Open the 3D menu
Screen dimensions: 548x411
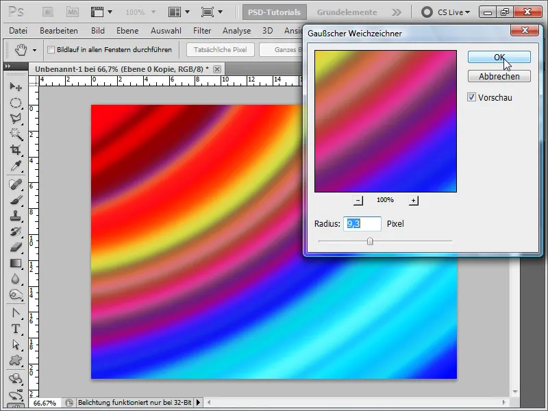pos(267,31)
